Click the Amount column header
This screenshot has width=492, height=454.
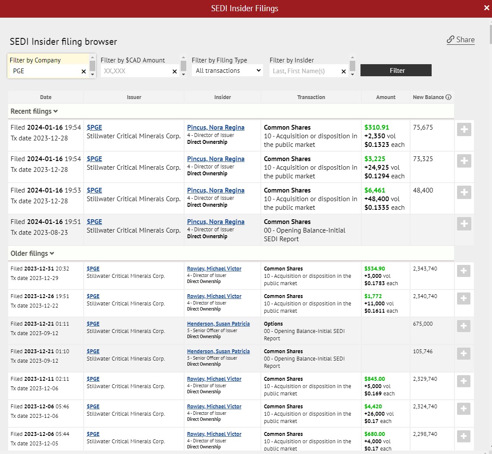point(385,97)
